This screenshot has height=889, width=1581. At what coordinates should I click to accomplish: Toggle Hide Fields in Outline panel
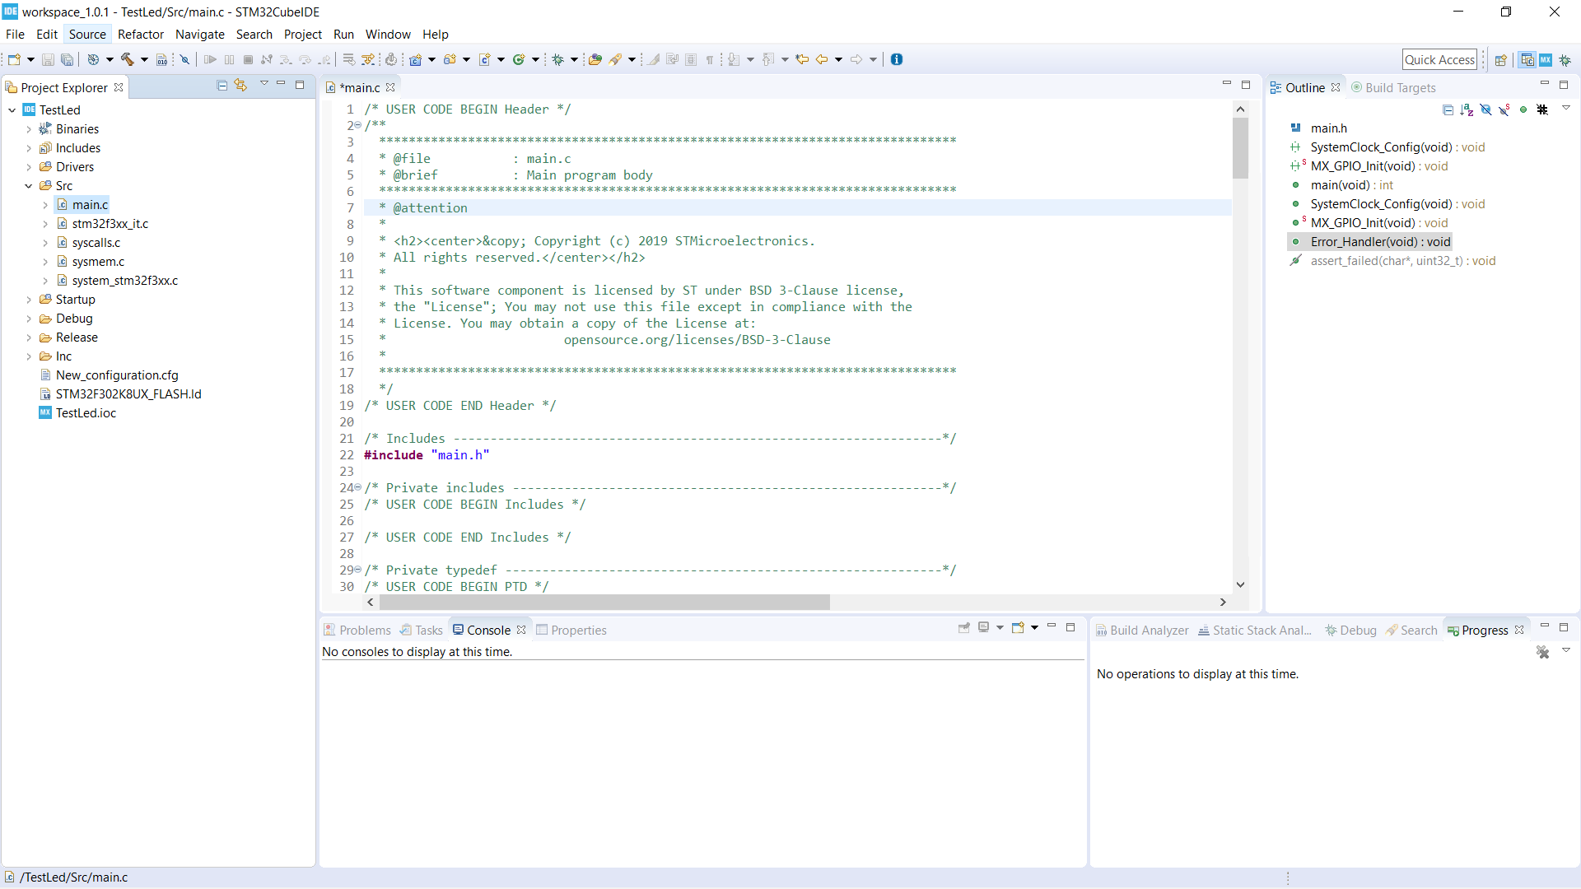pyautogui.click(x=1485, y=109)
